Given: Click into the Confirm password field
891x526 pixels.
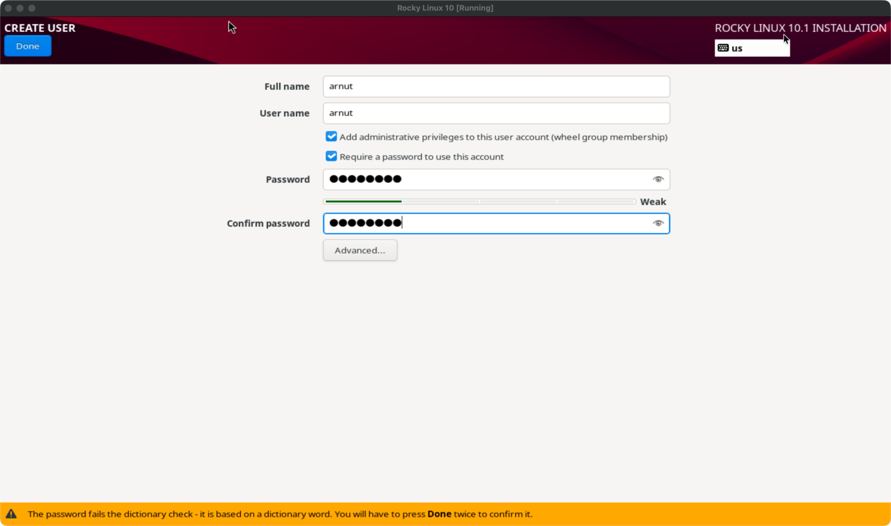Looking at the screenshot, I should [496, 223].
